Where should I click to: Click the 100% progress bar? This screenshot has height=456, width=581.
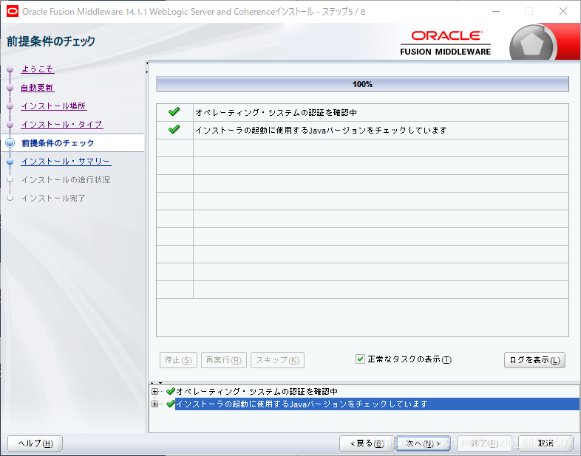click(362, 84)
